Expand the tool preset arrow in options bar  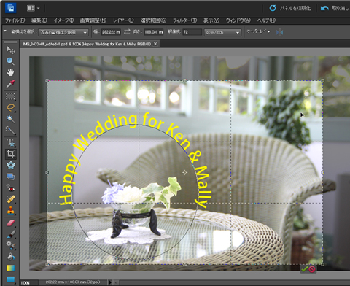pos(5,31)
